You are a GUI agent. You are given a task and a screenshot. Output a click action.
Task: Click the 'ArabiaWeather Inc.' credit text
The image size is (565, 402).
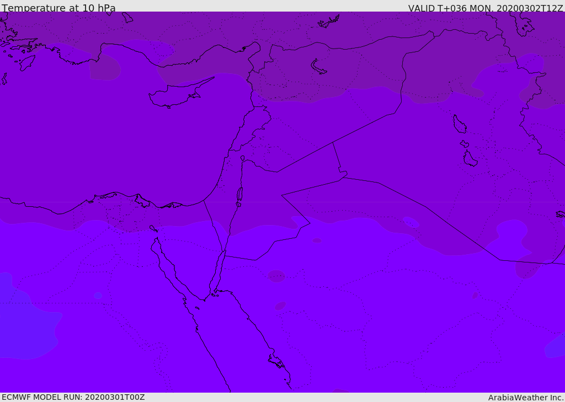[x=526, y=398]
